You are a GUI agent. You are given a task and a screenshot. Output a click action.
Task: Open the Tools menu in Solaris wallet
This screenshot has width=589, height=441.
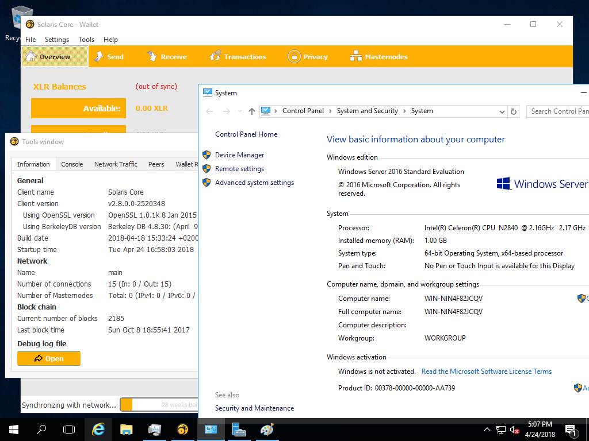86,40
